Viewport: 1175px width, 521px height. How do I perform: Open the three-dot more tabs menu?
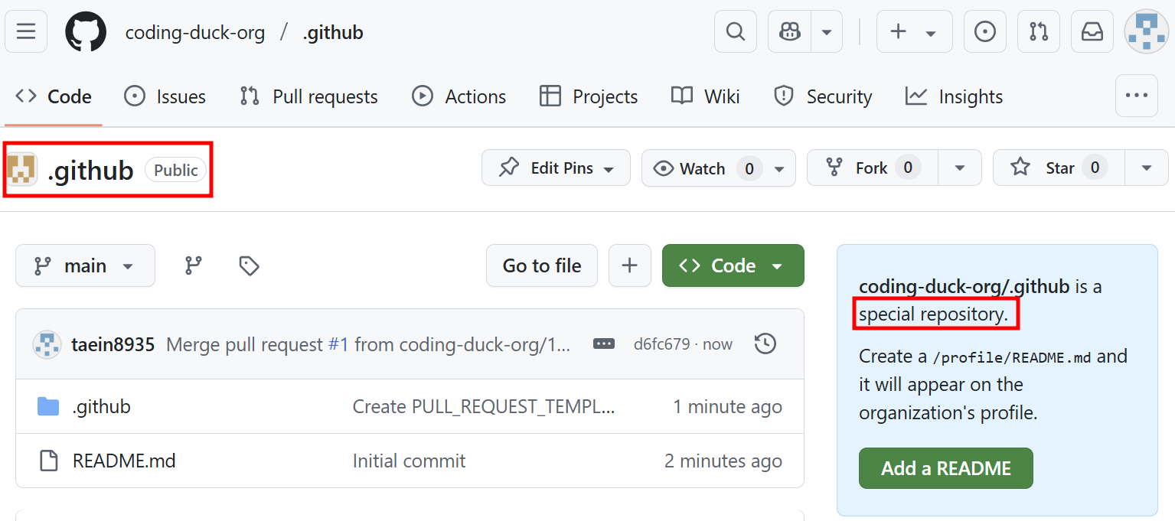coord(1137,96)
